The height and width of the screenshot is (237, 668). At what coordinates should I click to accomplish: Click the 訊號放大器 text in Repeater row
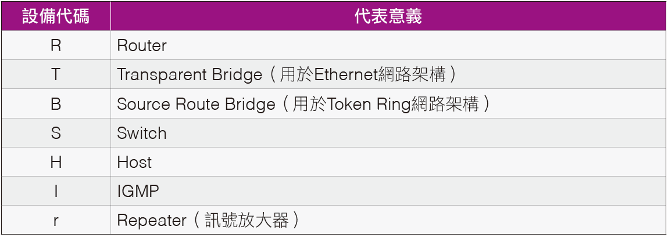point(247,220)
